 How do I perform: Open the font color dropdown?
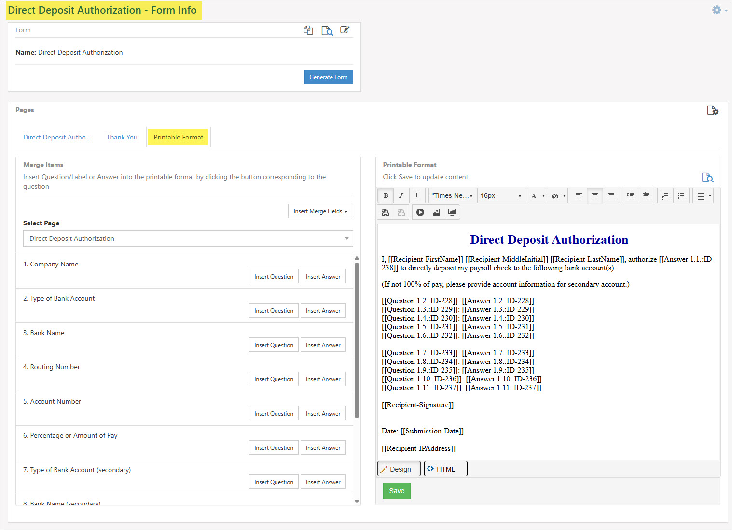pos(537,195)
